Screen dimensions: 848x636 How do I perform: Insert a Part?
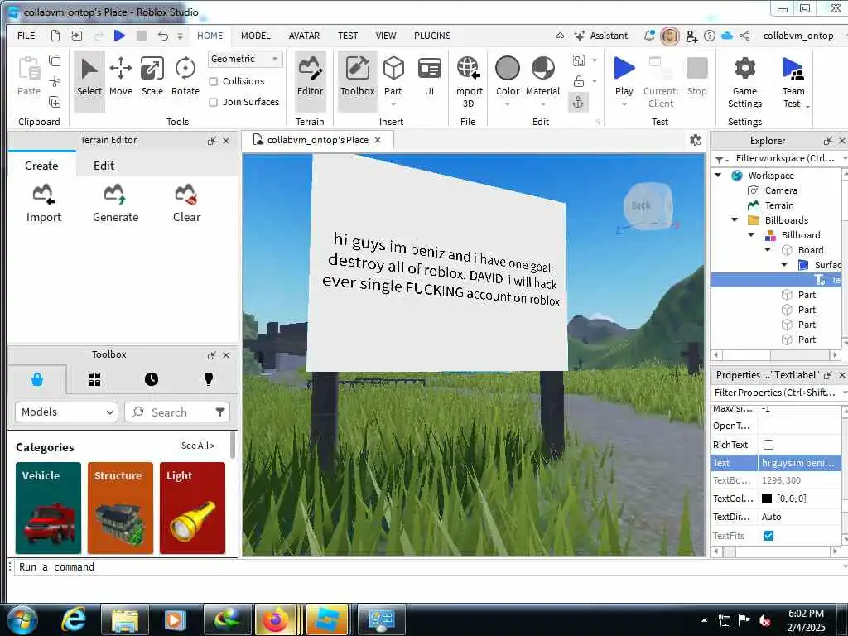coord(393,77)
